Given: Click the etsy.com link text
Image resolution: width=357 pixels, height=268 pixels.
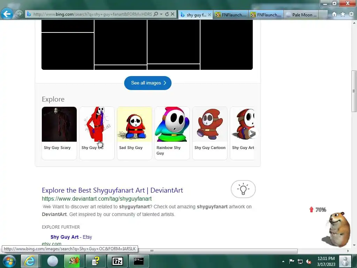Looking at the screenshot, I should pos(52,244).
